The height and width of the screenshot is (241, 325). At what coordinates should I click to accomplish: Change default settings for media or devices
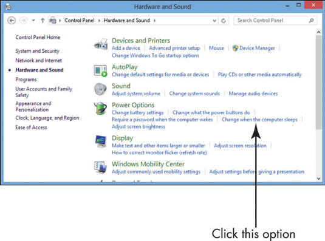click(x=160, y=75)
